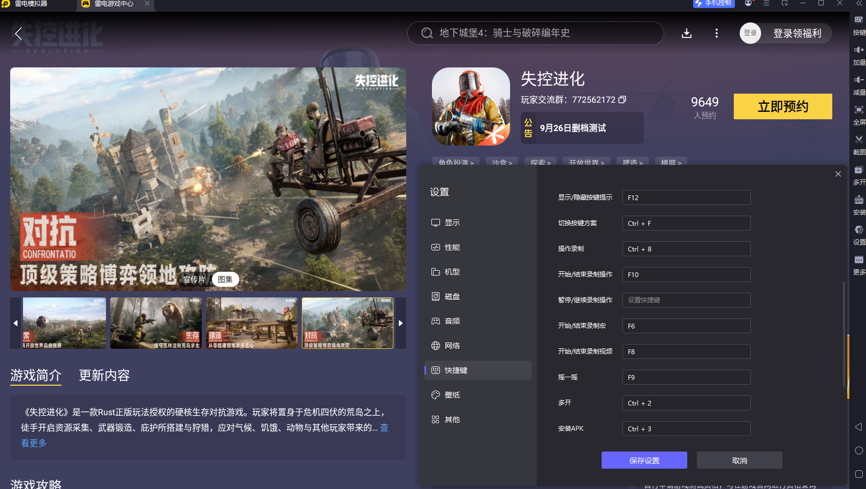Edit the 显示/隐藏按键提示 shortcut field
The width and height of the screenshot is (866, 489).
point(687,197)
